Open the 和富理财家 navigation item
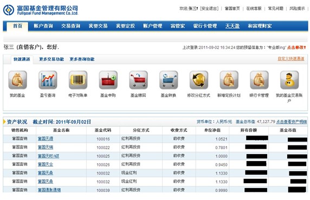The height and width of the screenshot is (200, 310). [x=260, y=26]
